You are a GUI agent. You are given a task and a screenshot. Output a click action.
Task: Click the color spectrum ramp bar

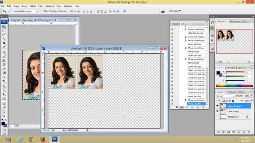(234, 85)
